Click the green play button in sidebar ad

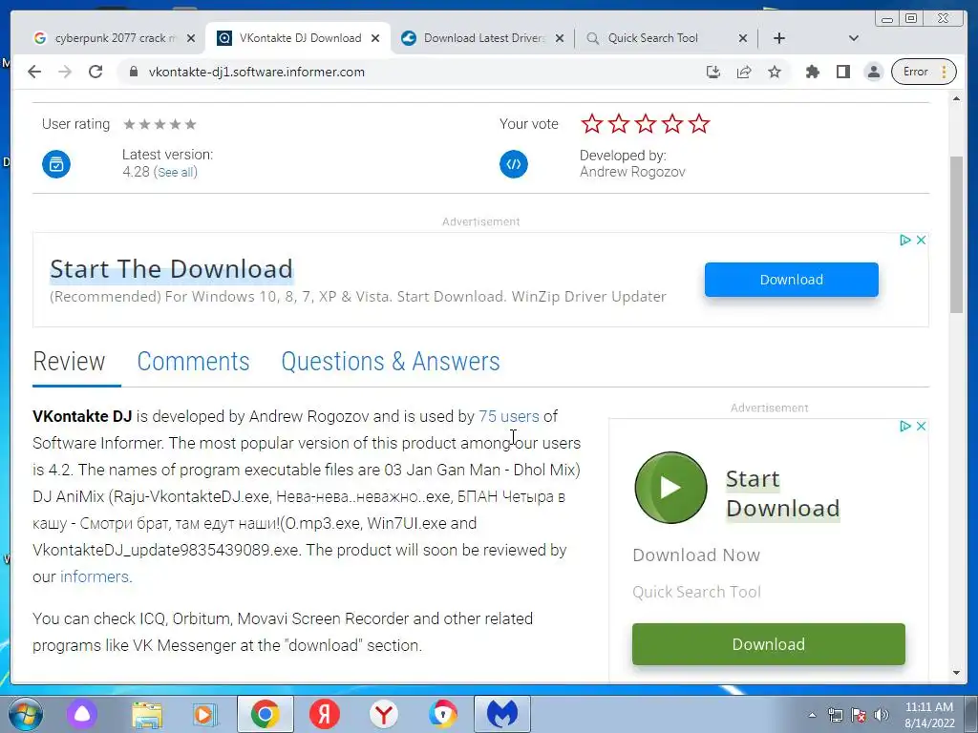(670, 488)
